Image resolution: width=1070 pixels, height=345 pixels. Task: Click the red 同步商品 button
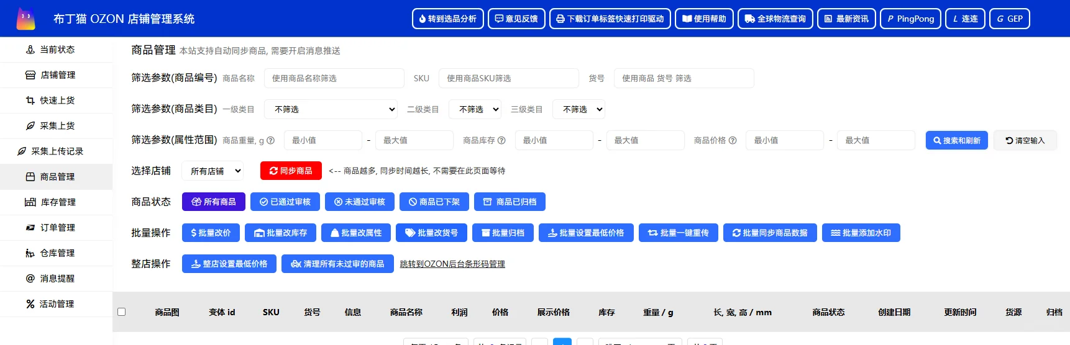tap(291, 171)
